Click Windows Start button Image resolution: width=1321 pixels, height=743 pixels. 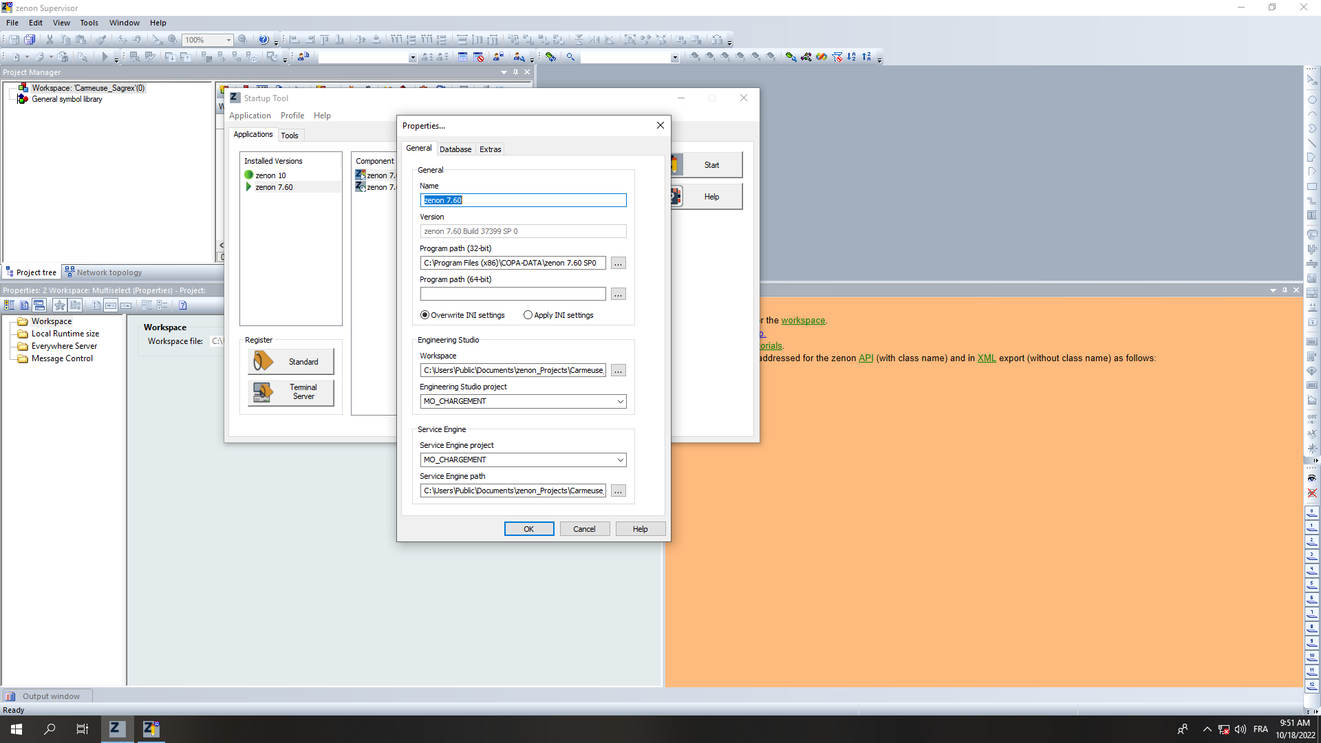point(17,729)
